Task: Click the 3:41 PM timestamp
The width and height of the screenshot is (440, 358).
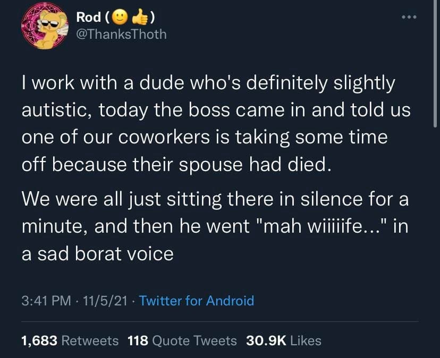Action: (46, 301)
